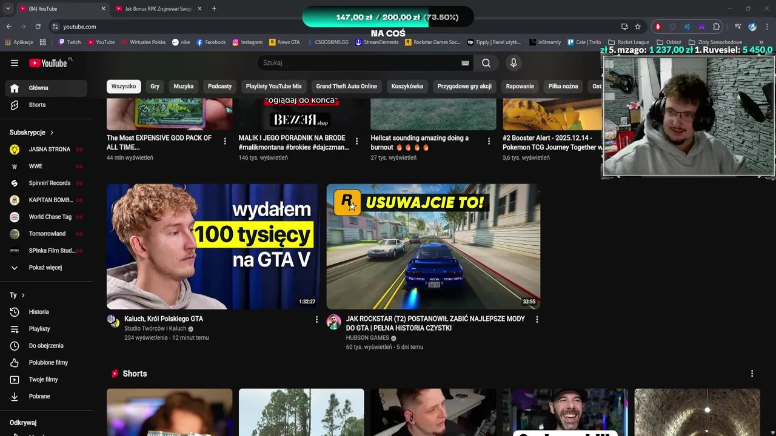
Task: Open the YouTube hamburger guide menu
Action: coord(15,63)
